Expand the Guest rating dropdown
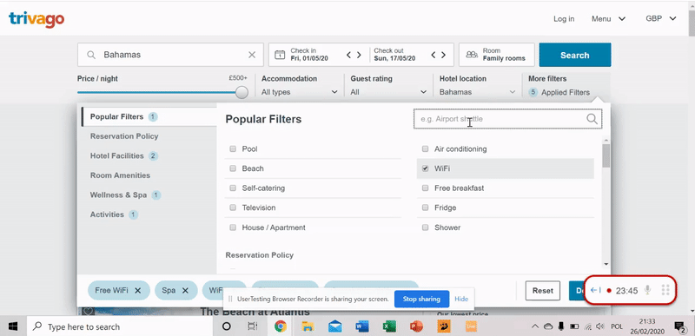Viewport: 695px width, 336px height. click(388, 92)
